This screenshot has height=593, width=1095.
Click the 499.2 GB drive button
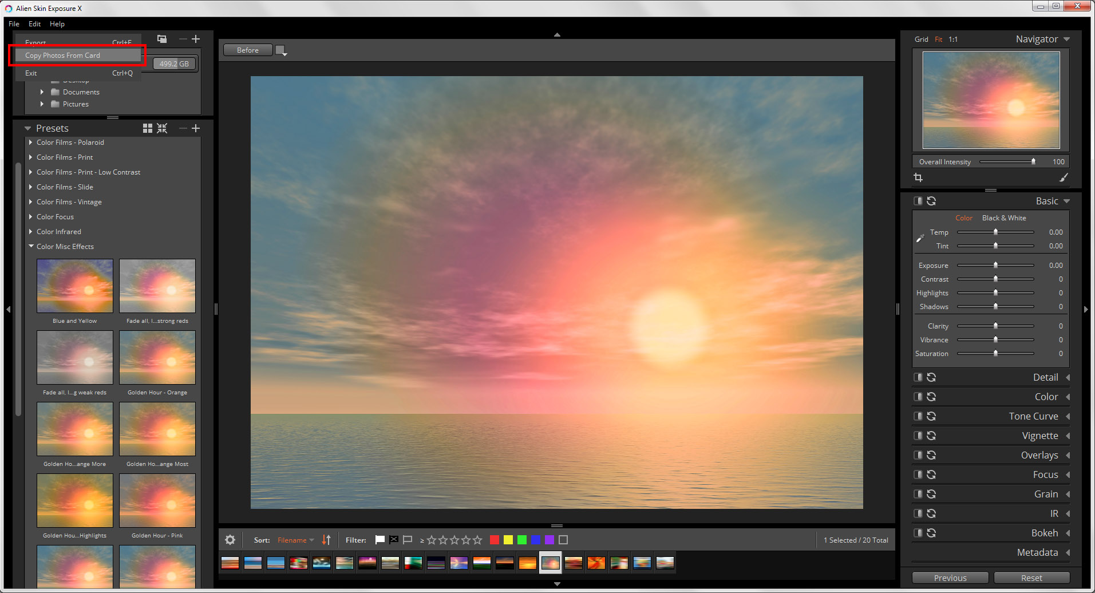(174, 64)
